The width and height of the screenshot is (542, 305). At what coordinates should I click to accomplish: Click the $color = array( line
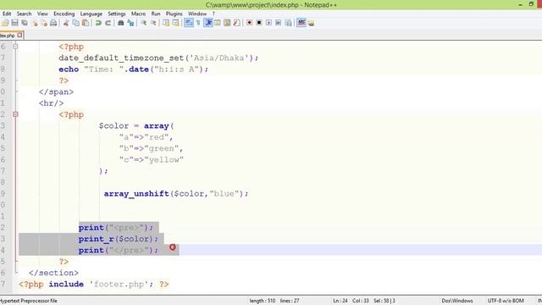coord(136,125)
